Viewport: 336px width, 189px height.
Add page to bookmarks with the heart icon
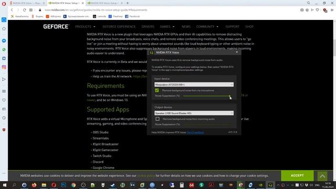pyautogui.click(x=317, y=10)
